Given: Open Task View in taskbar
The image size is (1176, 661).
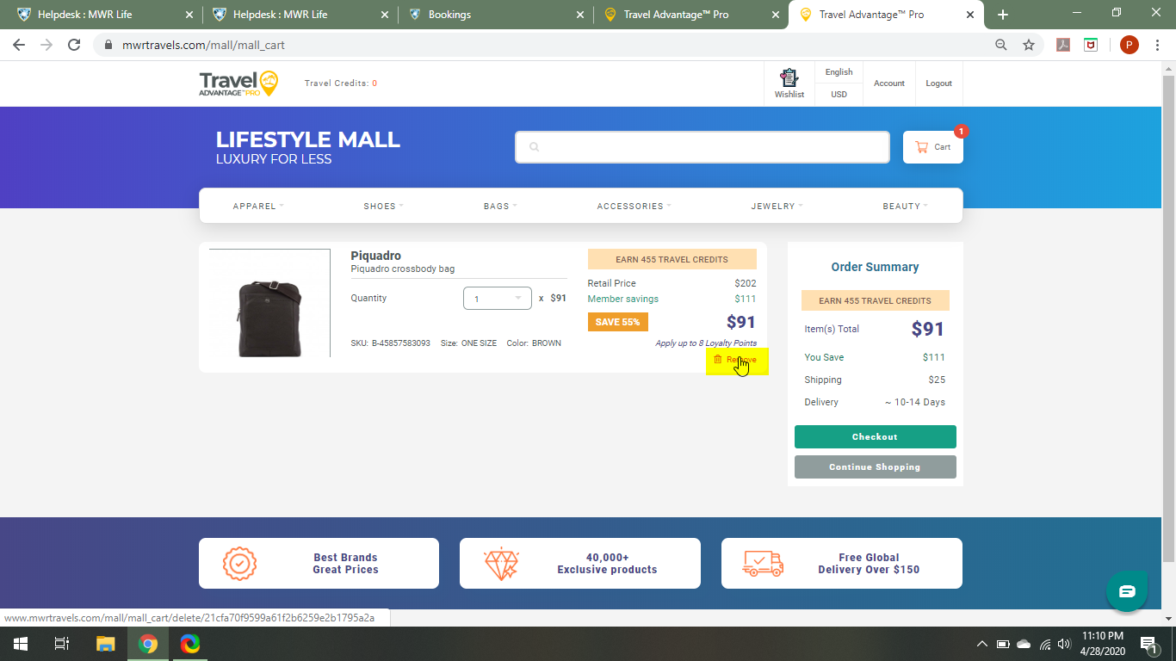Looking at the screenshot, I should click(62, 643).
